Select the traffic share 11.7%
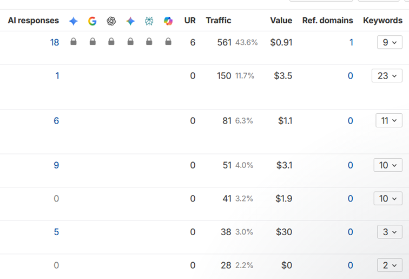 245,76
